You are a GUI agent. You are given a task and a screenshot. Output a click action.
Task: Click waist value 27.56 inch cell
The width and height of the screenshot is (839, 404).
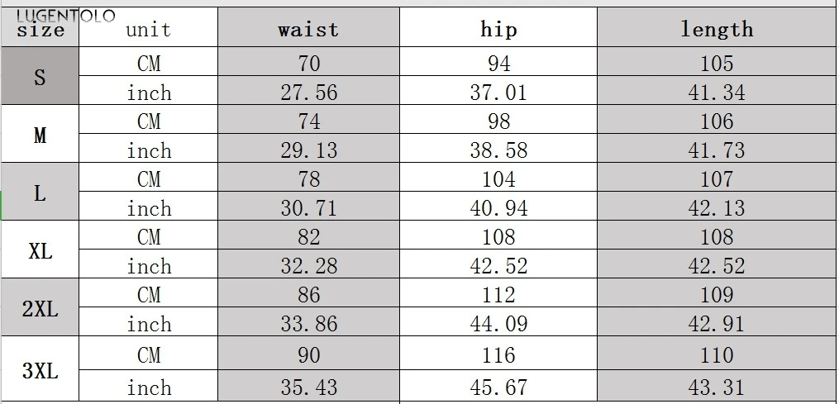(308, 93)
